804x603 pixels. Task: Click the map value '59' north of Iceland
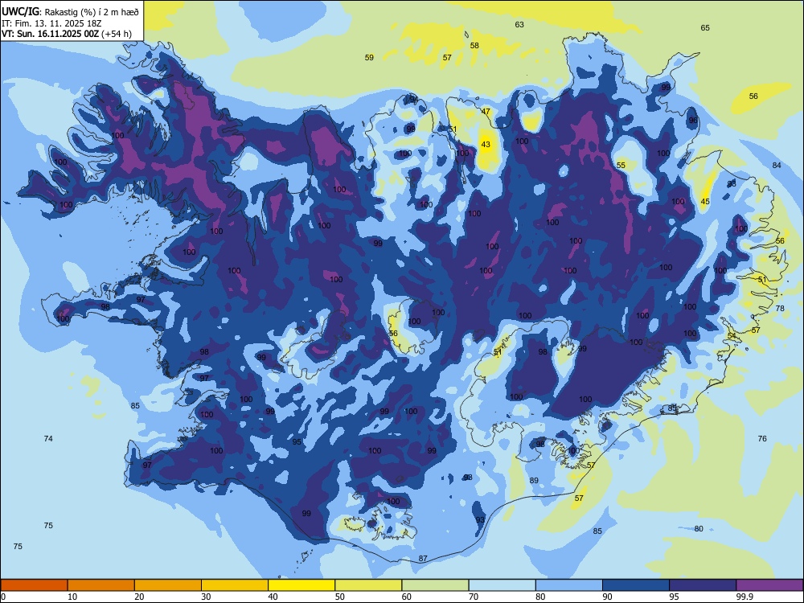point(369,57)
